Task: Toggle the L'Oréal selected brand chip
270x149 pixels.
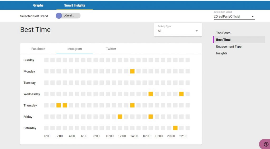Action: 68,16
